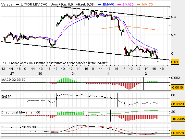
Task: Select the EMA26 legend label
Action: tap(128, 5)
